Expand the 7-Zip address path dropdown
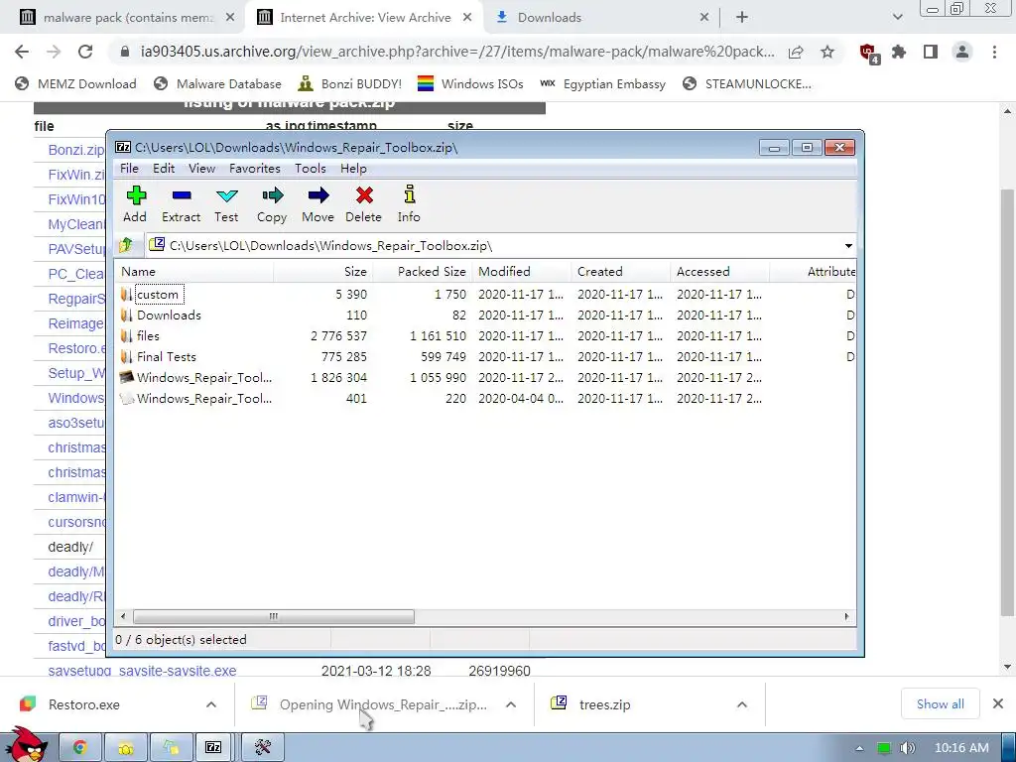Screen dimensions: 1016x762 [848, 246]
